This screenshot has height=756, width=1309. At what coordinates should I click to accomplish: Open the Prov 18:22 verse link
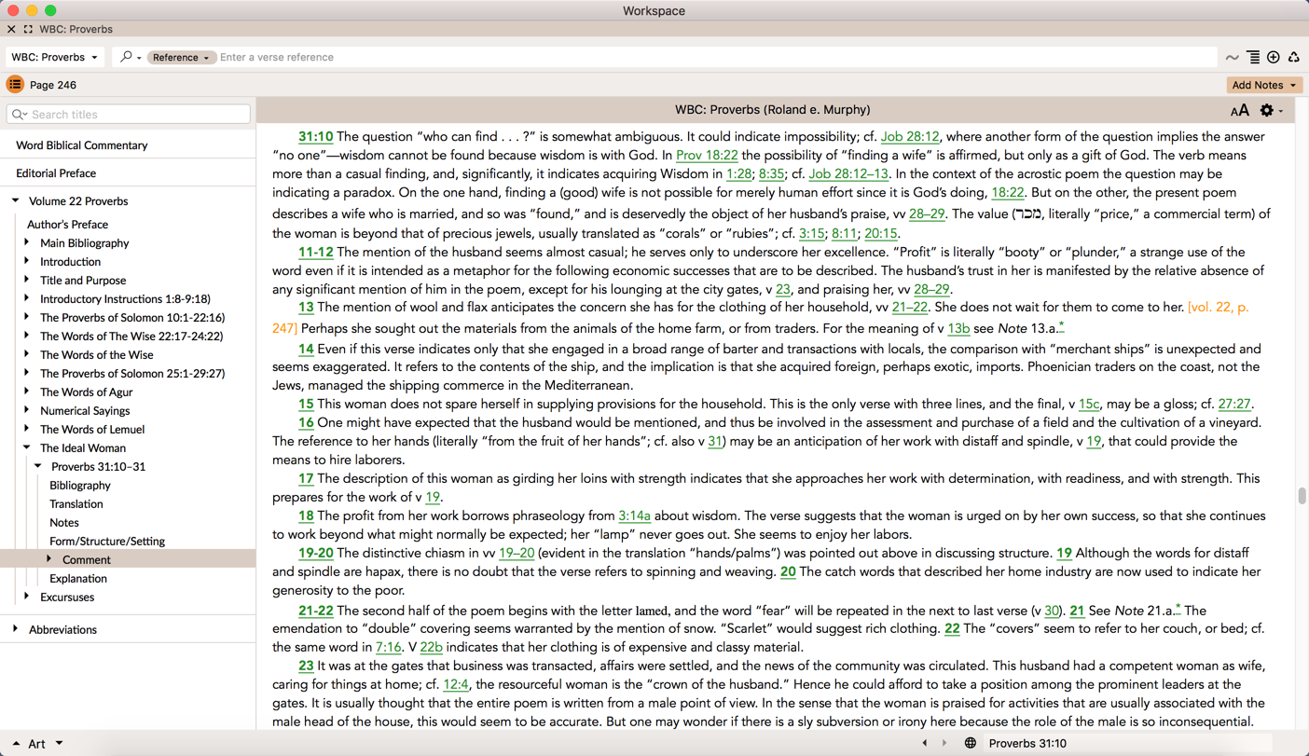[707, 156]
